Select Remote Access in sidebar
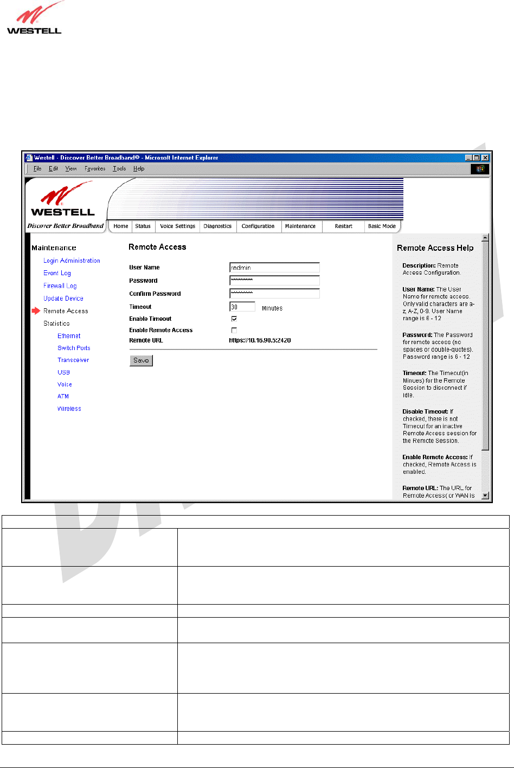The width and height of the screenshot is (514, 768). click(66, 311)
